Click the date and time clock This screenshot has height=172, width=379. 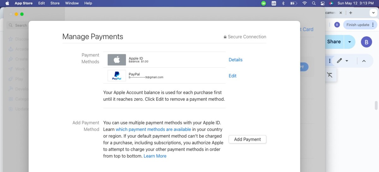[356, 3]
